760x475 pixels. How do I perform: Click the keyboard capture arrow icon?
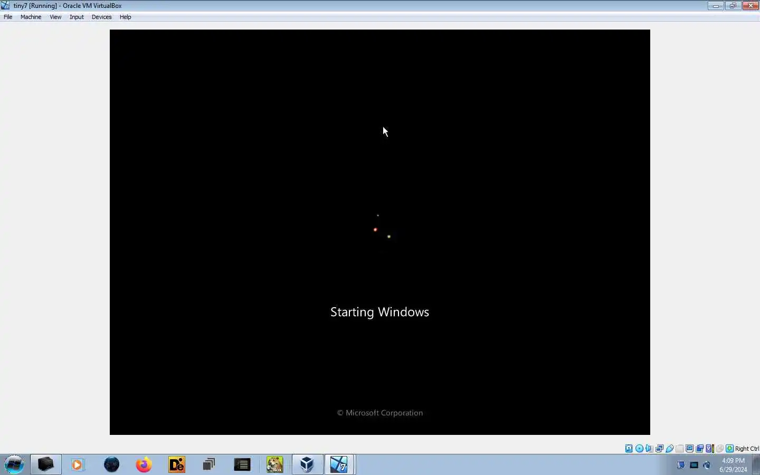click(730, 449)
